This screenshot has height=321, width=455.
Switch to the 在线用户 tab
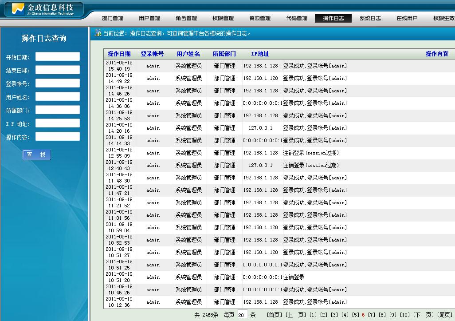pyautogui.click(x=407, y=18)
